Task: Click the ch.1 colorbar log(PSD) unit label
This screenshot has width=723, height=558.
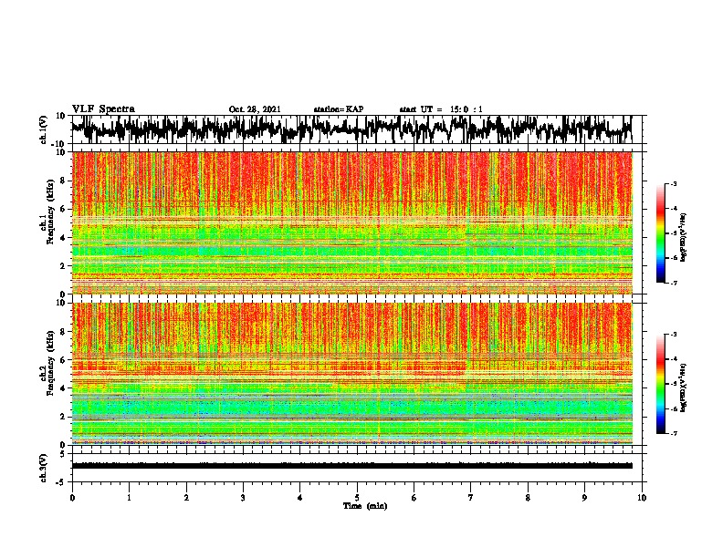Action: coord(684,237)
